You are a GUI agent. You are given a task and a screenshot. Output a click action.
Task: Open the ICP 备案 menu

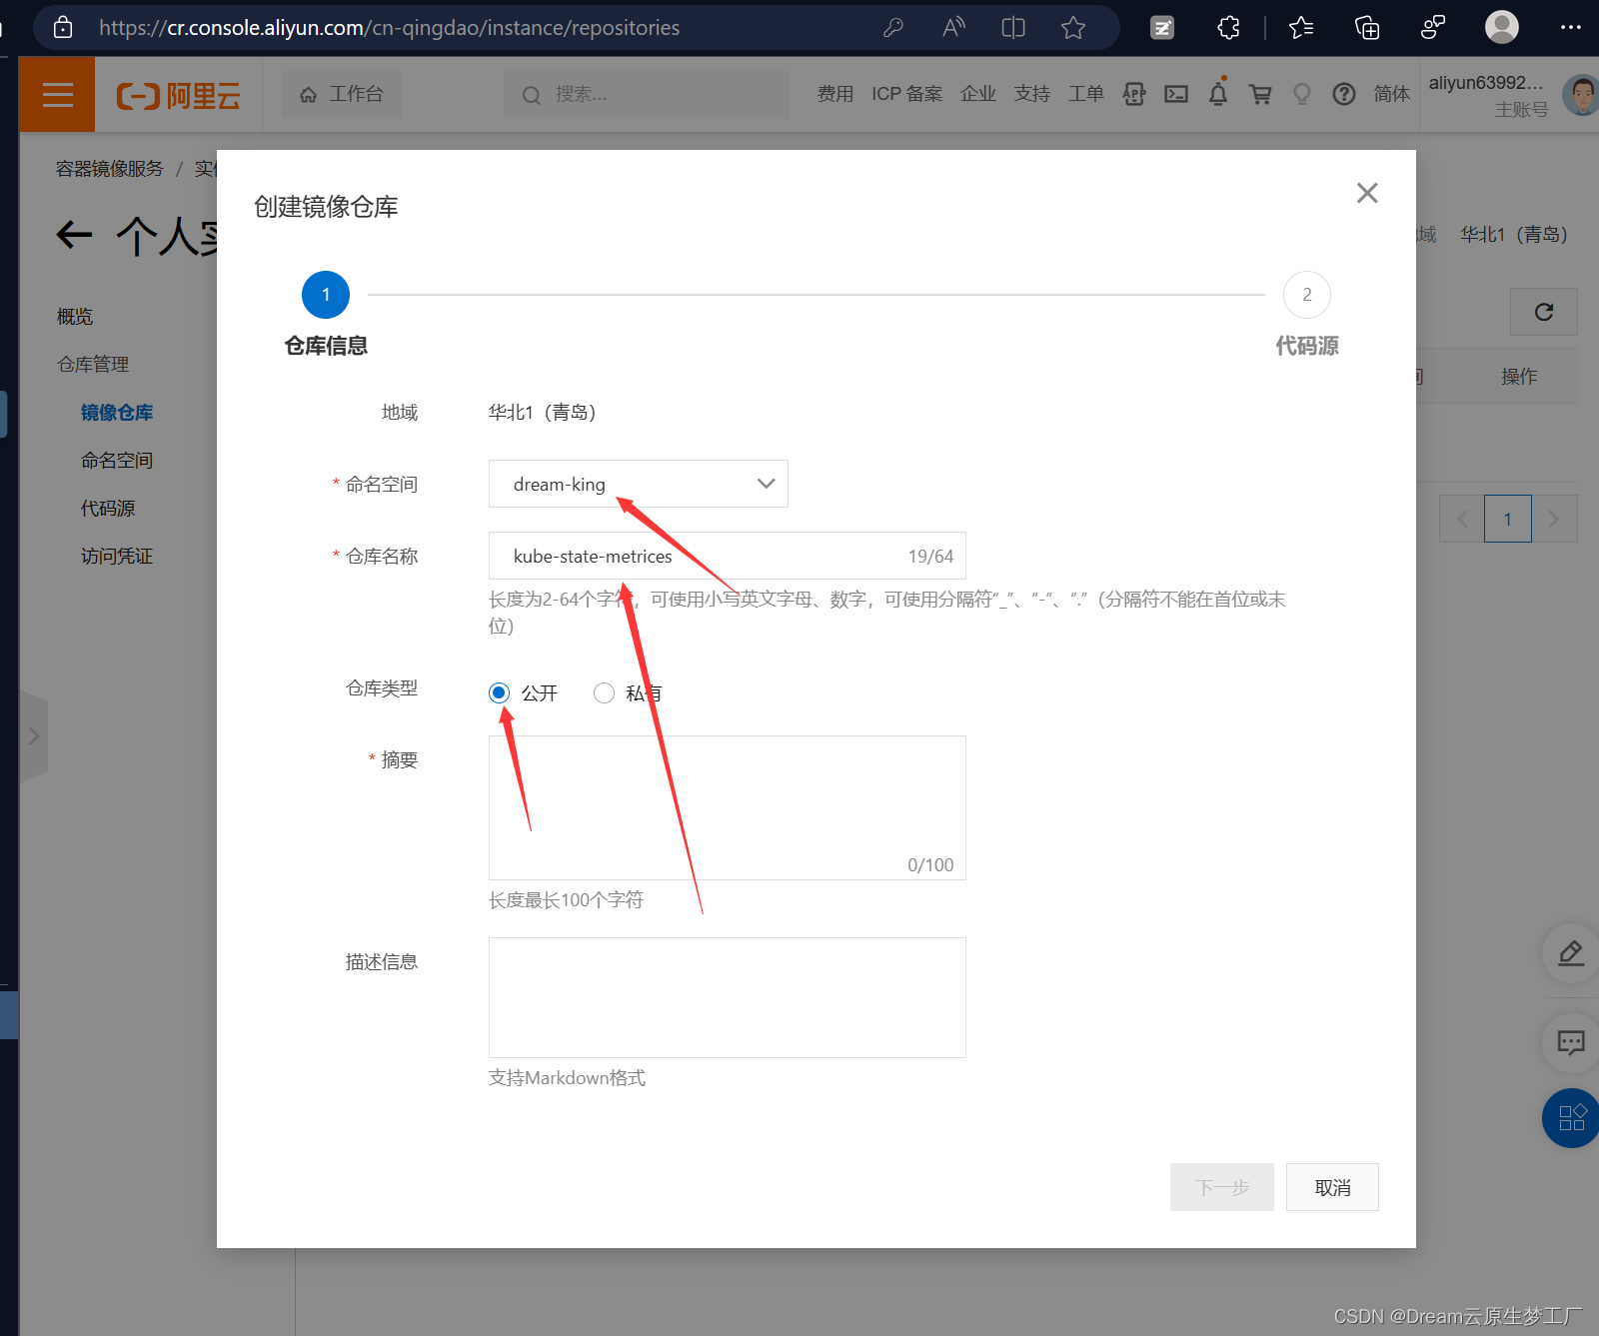click(906, 94)
